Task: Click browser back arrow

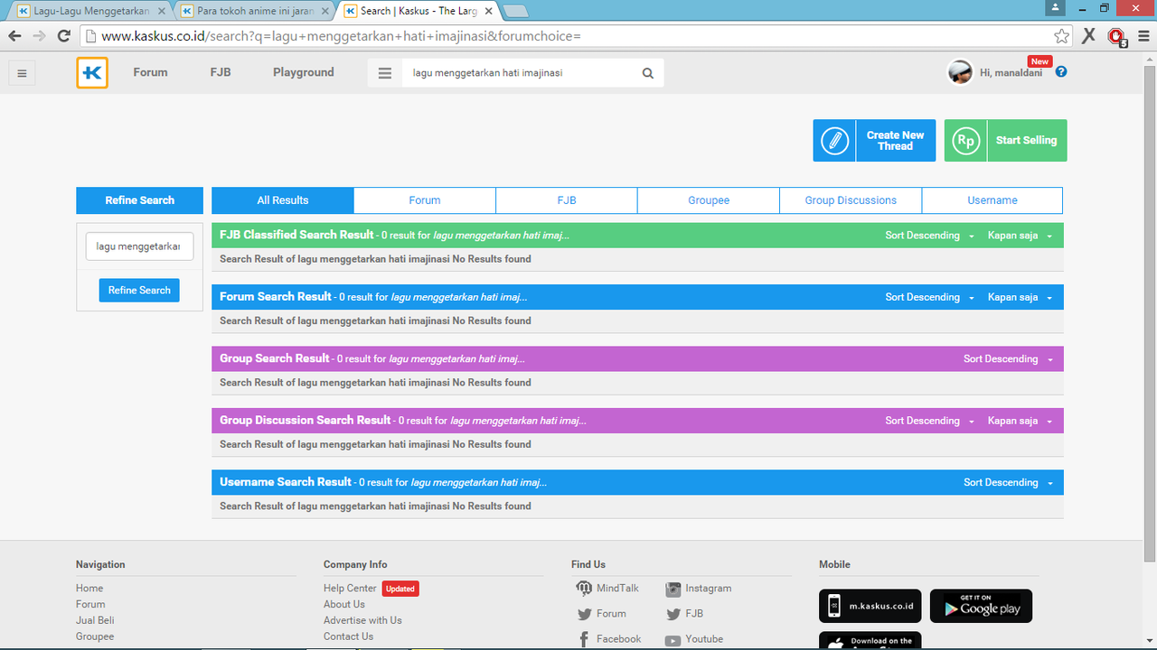Action: [x=15, y=36]
